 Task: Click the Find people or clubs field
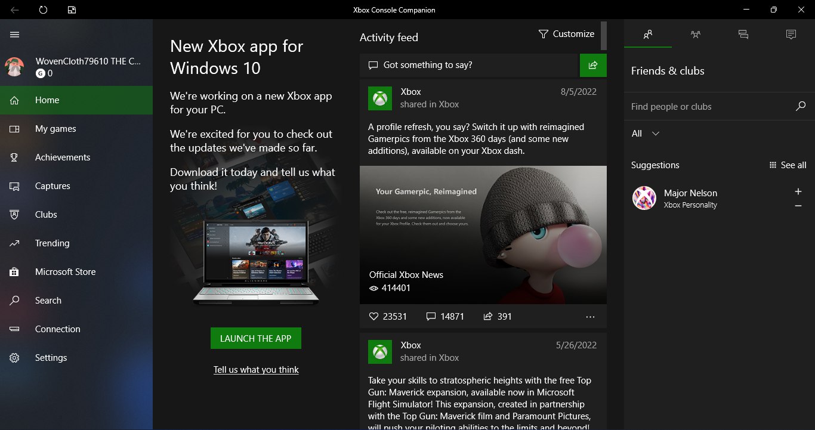710,107
